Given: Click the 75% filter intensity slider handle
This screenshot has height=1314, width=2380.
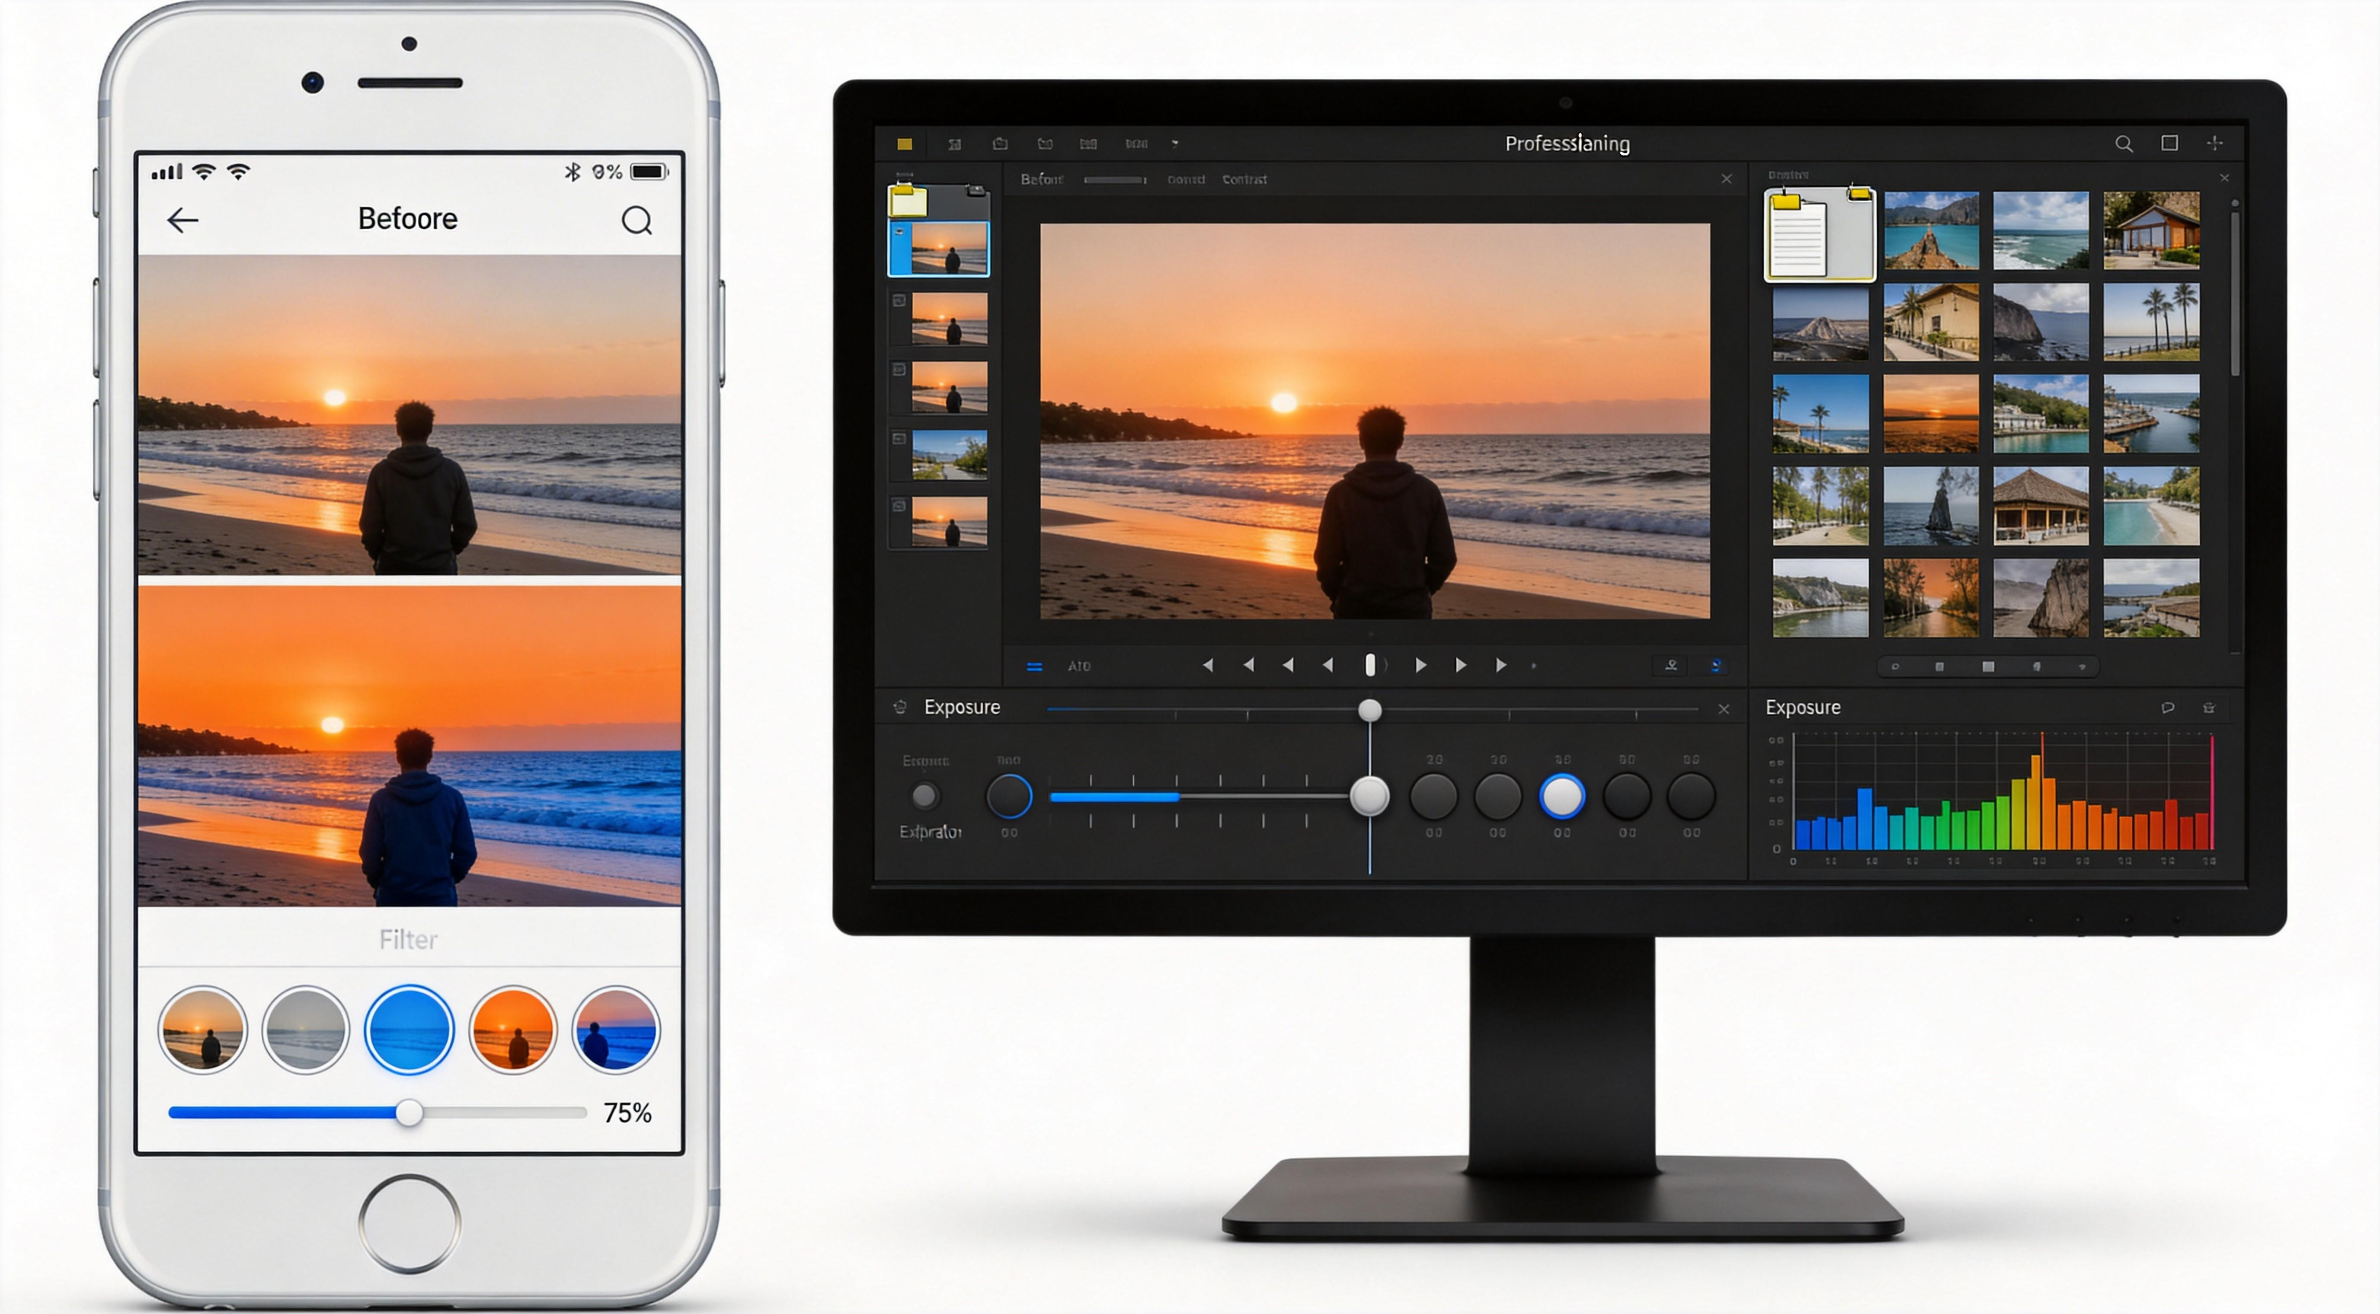Looking at the screenshot, I should 409,1113.
